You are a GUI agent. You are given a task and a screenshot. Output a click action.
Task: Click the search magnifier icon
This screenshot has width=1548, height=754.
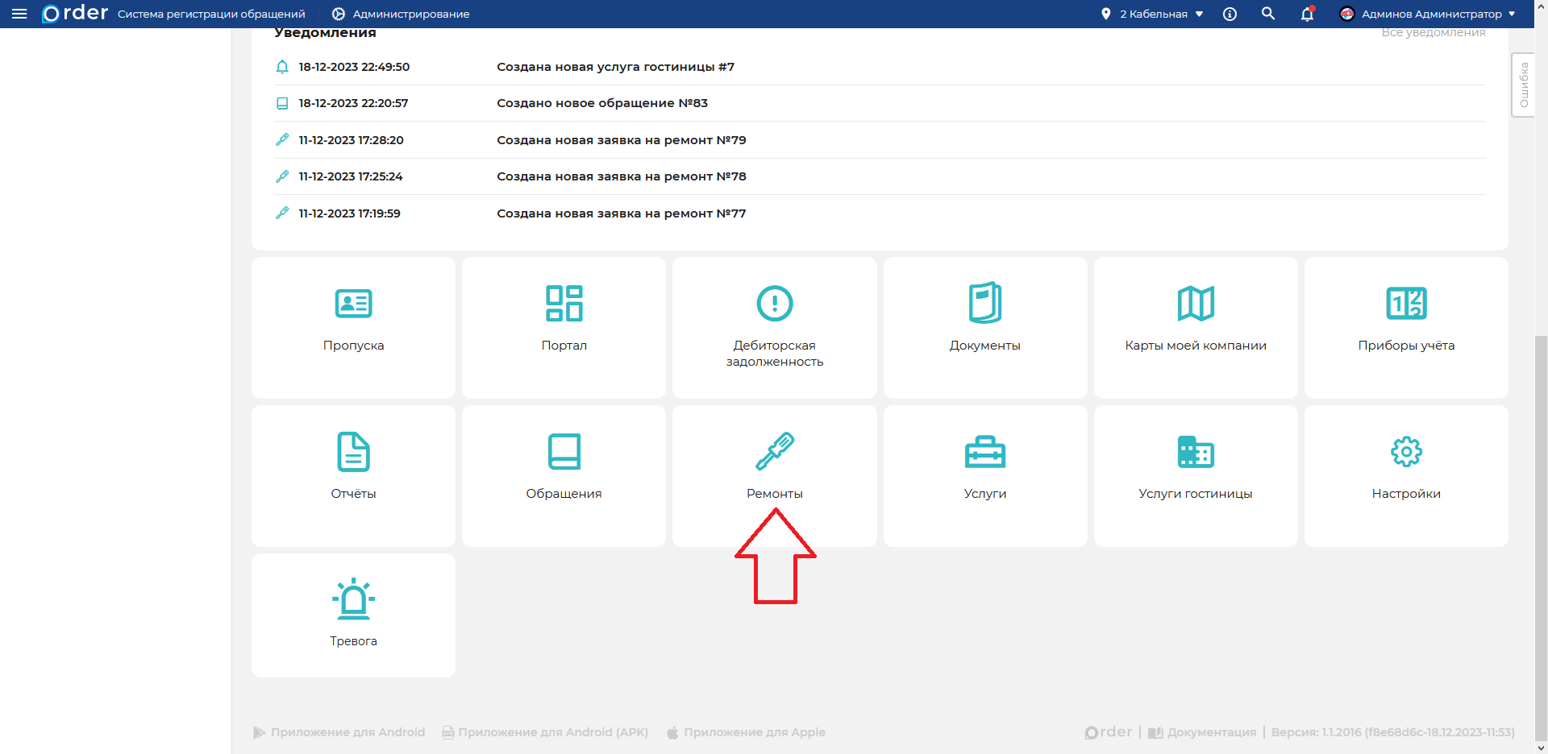tap(1267, 14)
